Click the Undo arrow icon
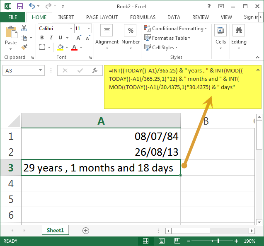 click(x=32, y=6)
